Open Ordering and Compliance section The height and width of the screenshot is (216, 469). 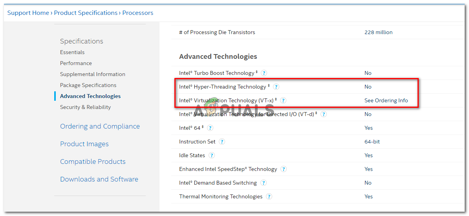(x=100, y=126)
